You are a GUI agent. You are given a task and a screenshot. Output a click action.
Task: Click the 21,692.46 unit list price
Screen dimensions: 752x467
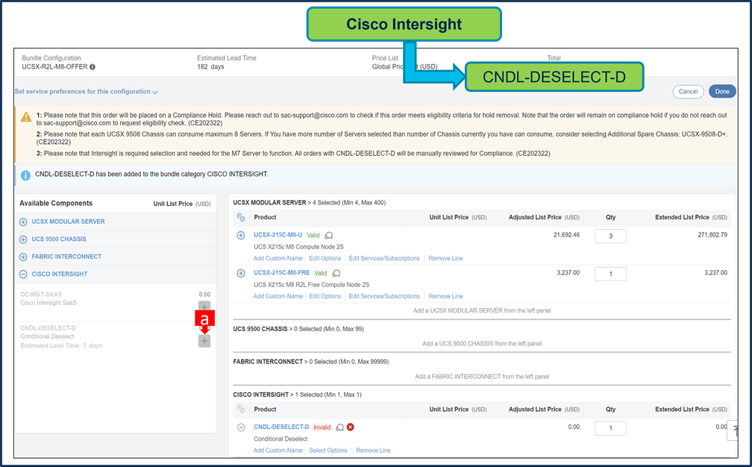coord(566,235)
